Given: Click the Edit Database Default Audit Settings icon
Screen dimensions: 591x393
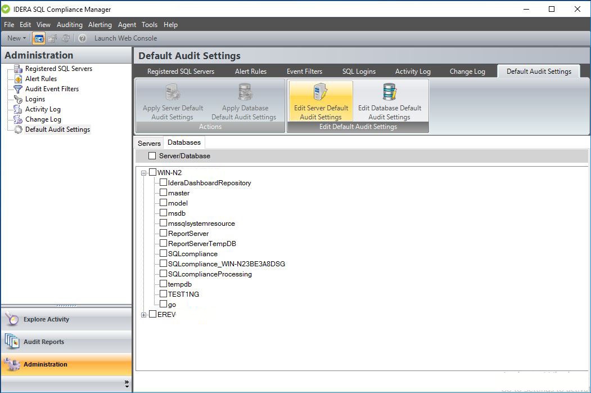Looking at the screenshot, I should point(389,92).
